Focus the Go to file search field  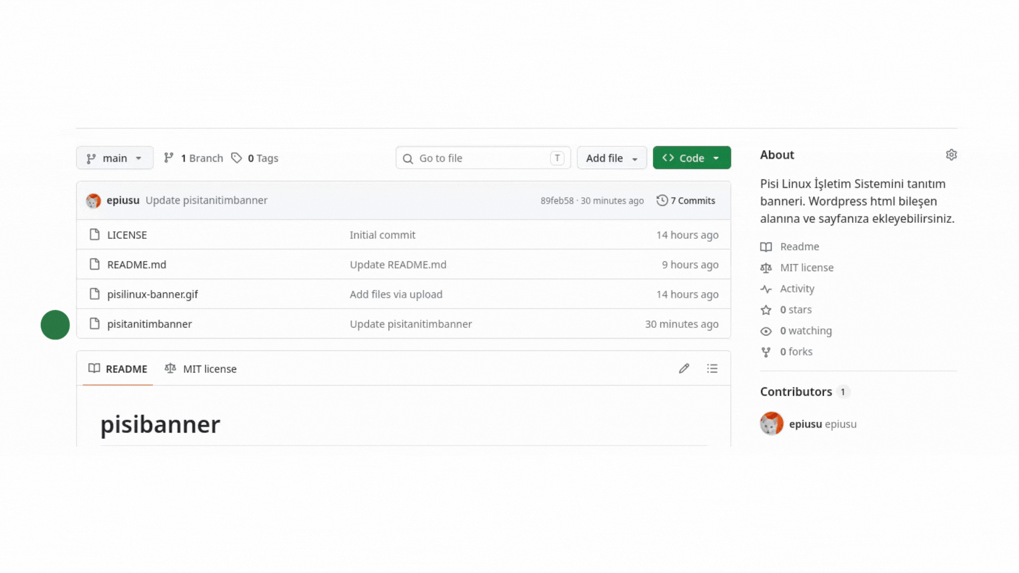click(483, 158)
